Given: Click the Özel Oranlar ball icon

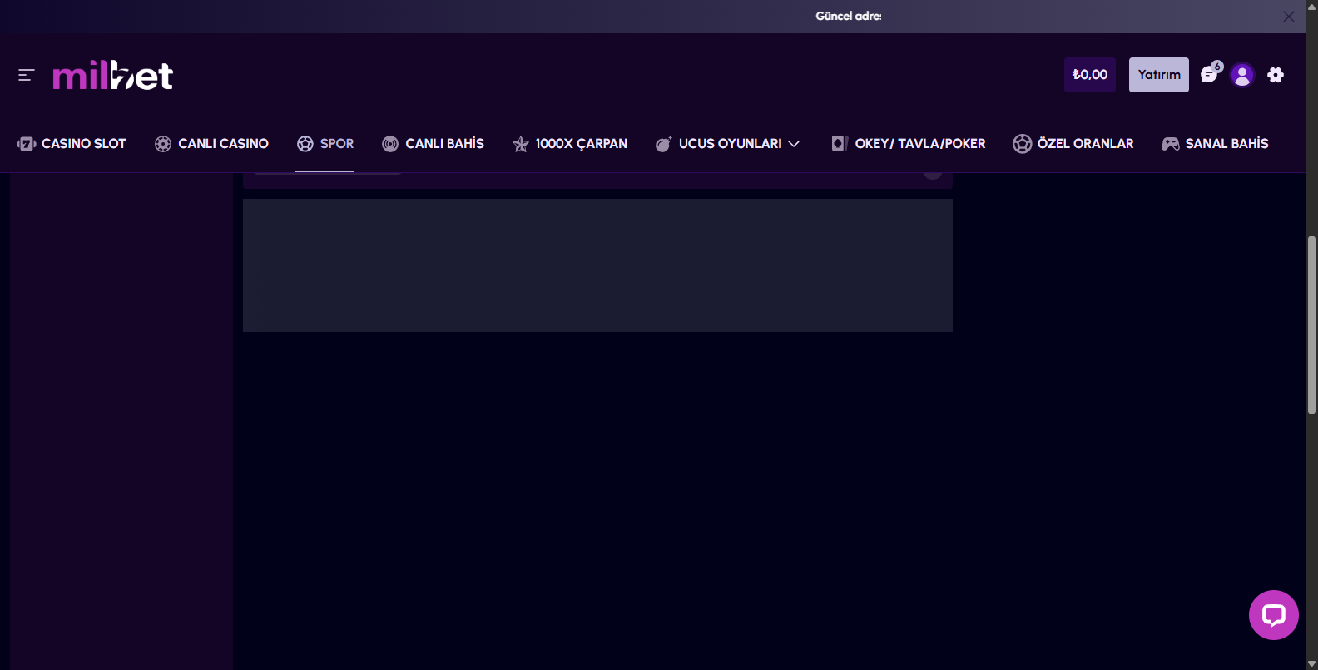Looking at the screenshot, I should click(1022, 144).
